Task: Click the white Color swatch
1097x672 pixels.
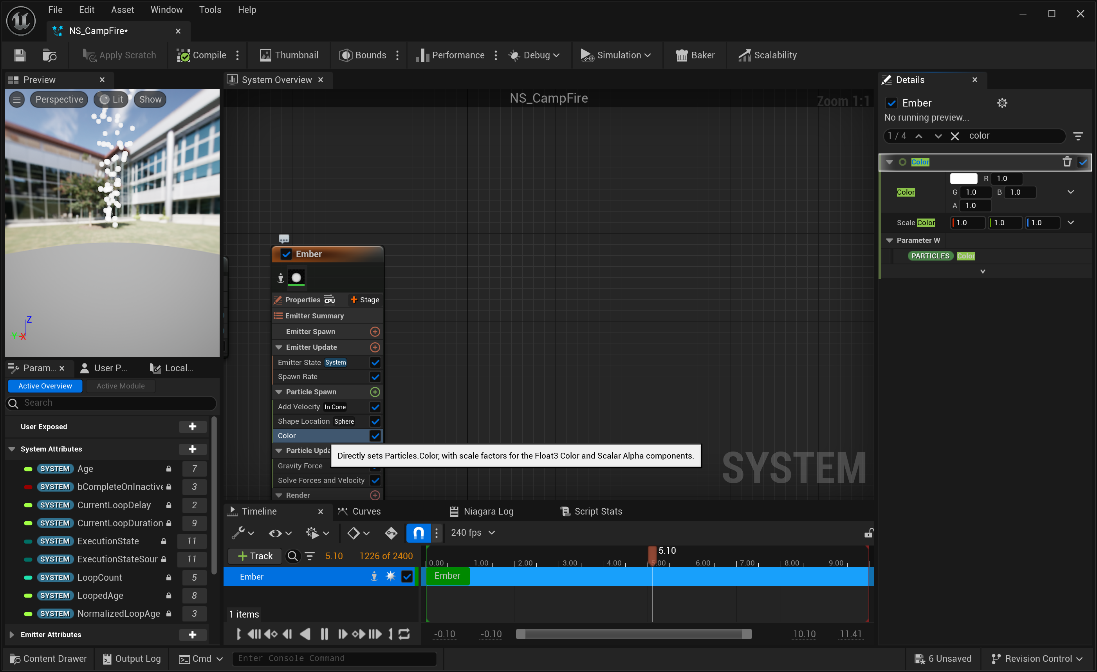Action: click(x=963, y=179)
